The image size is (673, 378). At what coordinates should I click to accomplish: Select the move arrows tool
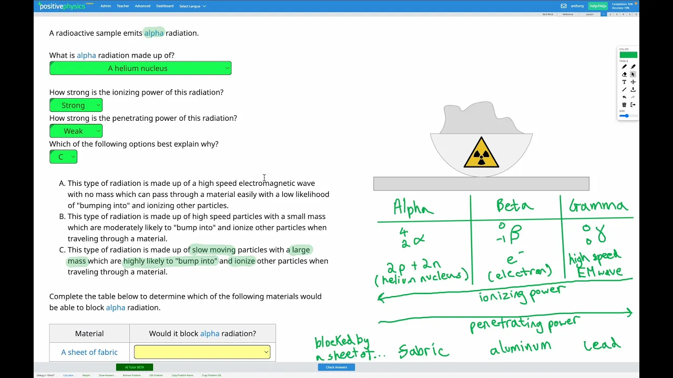click(x=633, y=82)
